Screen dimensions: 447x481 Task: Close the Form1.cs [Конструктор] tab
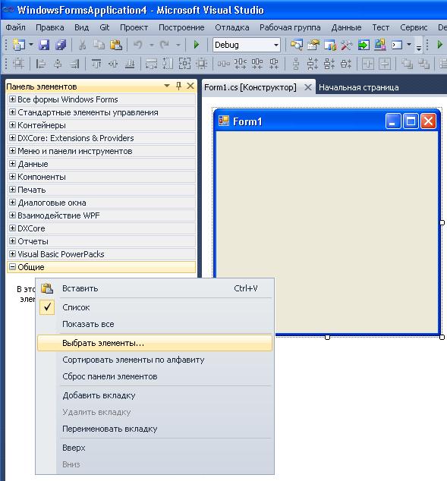(x=308, y=87)
